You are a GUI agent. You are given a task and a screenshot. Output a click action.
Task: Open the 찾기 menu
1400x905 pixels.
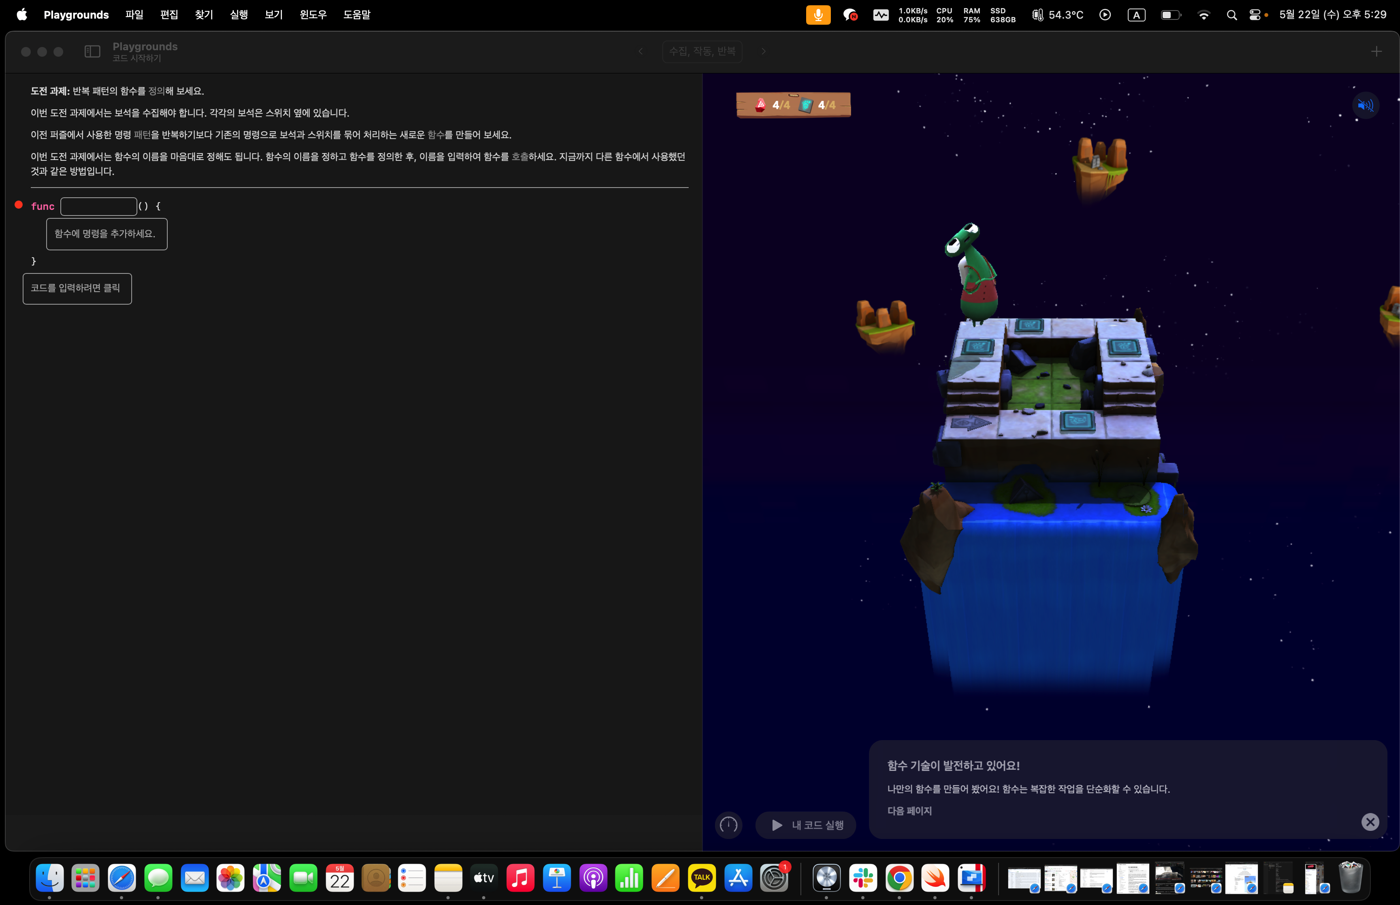click(x=204, y=15)
